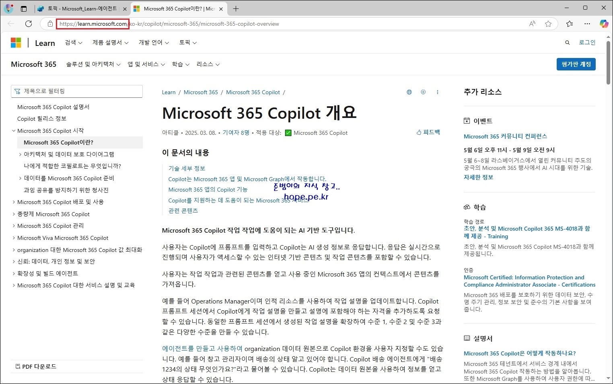
Task: Open Microsoft 365 커뮤니티 컨퍼런스 link
Action: point(505,136)
